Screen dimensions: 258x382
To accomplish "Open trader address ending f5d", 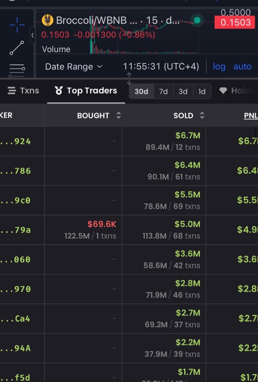I will pos(15,378).
